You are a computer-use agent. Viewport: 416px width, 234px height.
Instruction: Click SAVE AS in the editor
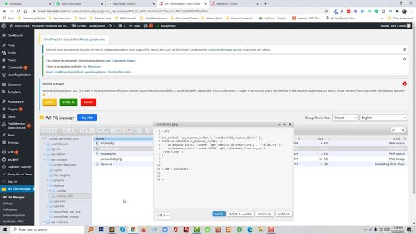(x=265, y=214)
